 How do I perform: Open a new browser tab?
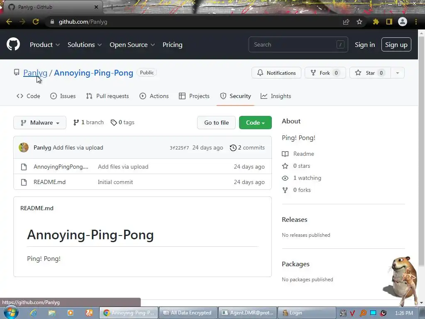tap(112, 7)
